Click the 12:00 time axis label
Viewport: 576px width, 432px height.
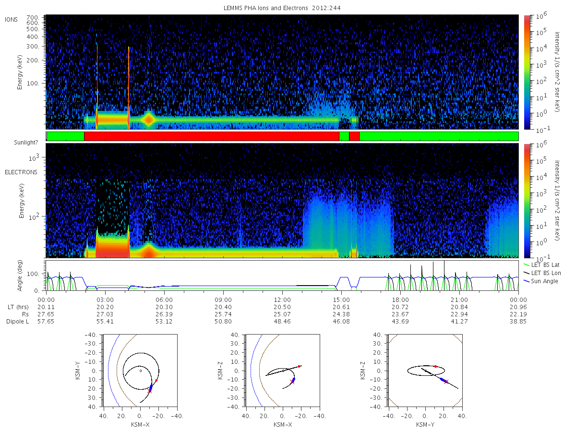tap(282, 299)
